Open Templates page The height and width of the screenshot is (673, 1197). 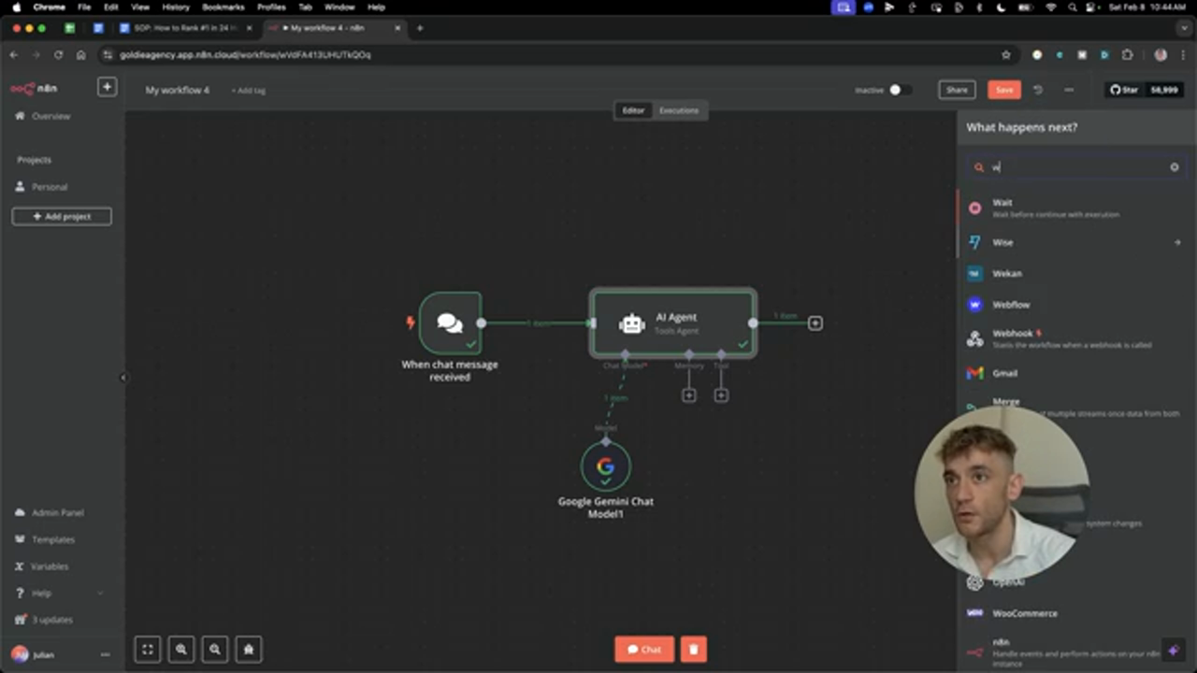pyautogui.click(x=52, y=539)
